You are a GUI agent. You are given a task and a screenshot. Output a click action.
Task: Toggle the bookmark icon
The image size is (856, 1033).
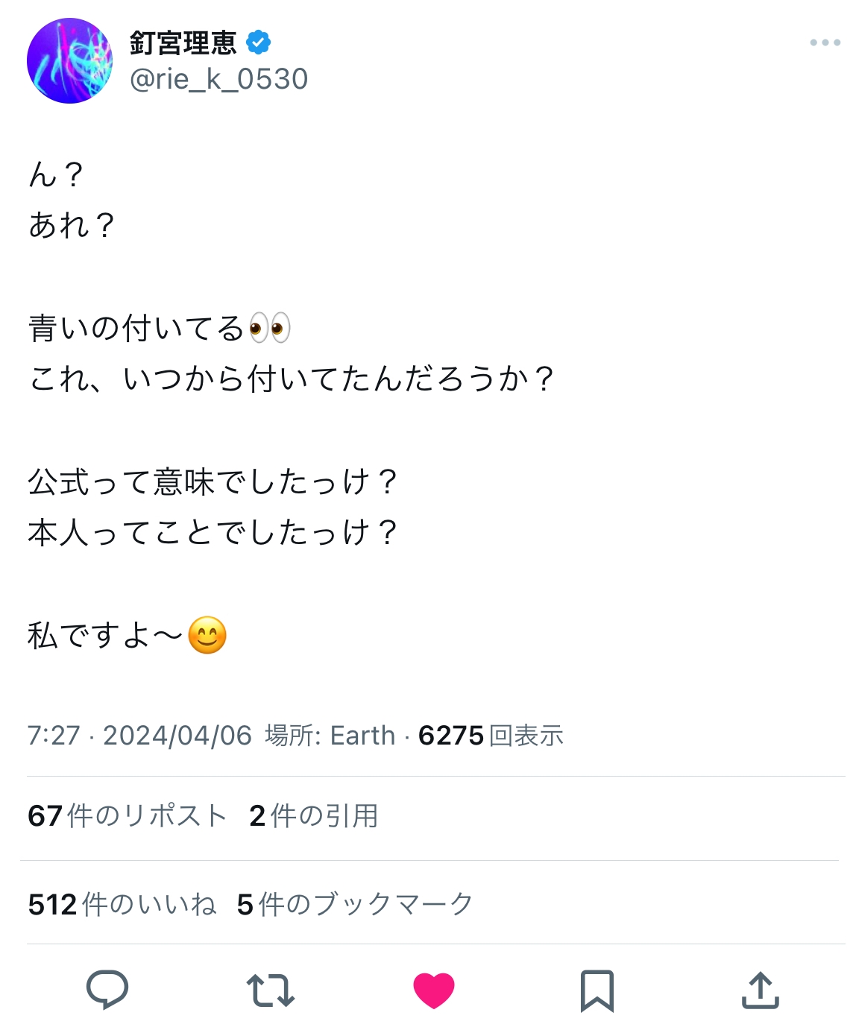[597, 991]
